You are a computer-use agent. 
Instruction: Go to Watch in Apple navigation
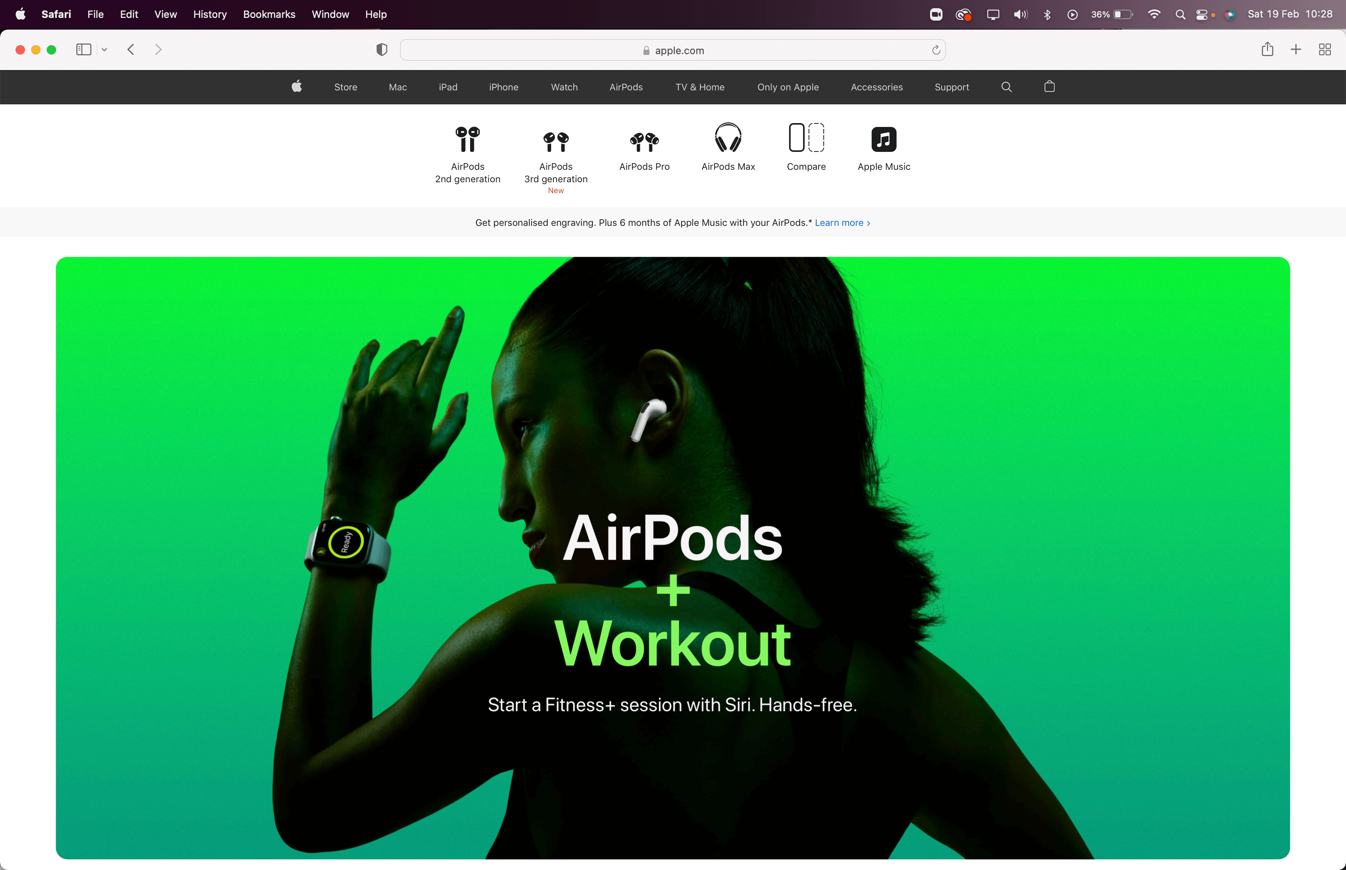pyautogui.click(x=564, y=87)
